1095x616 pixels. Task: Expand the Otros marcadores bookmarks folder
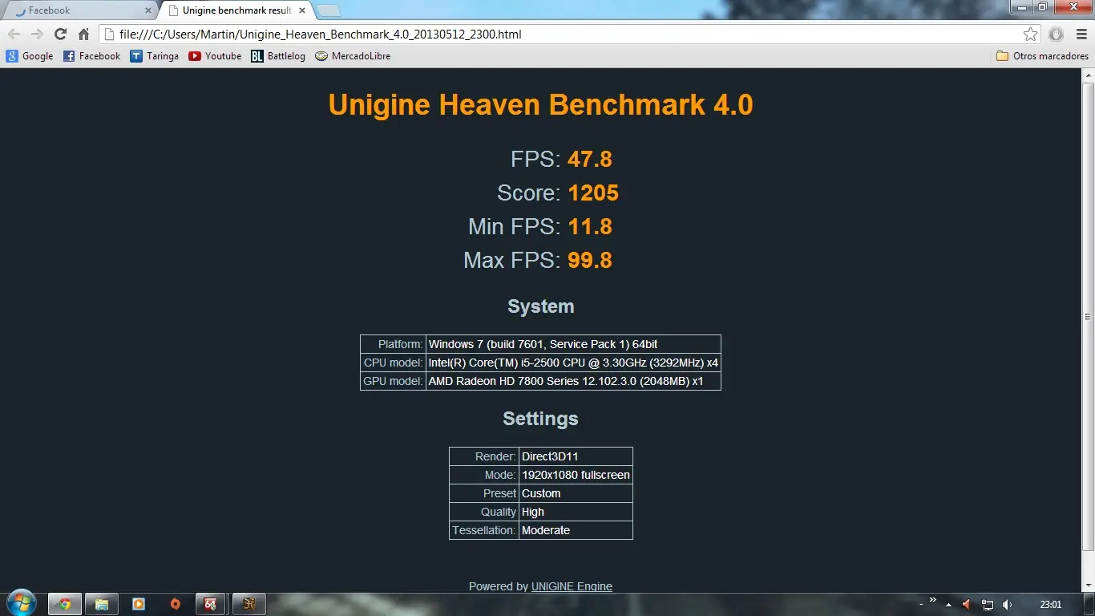(x=1042, y=56)
